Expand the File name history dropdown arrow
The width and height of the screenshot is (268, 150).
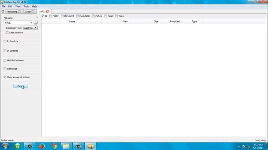click(x=32, y=23)
